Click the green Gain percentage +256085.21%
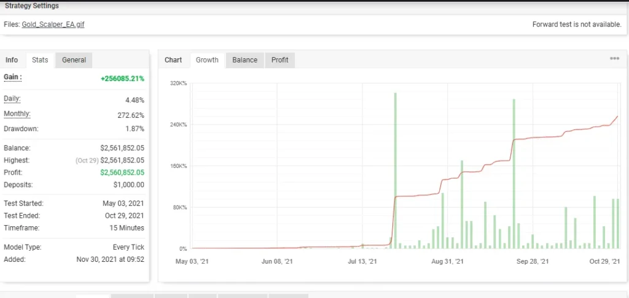Image resolution: width=629 pixels, height=298 pixels. [122, 79]
